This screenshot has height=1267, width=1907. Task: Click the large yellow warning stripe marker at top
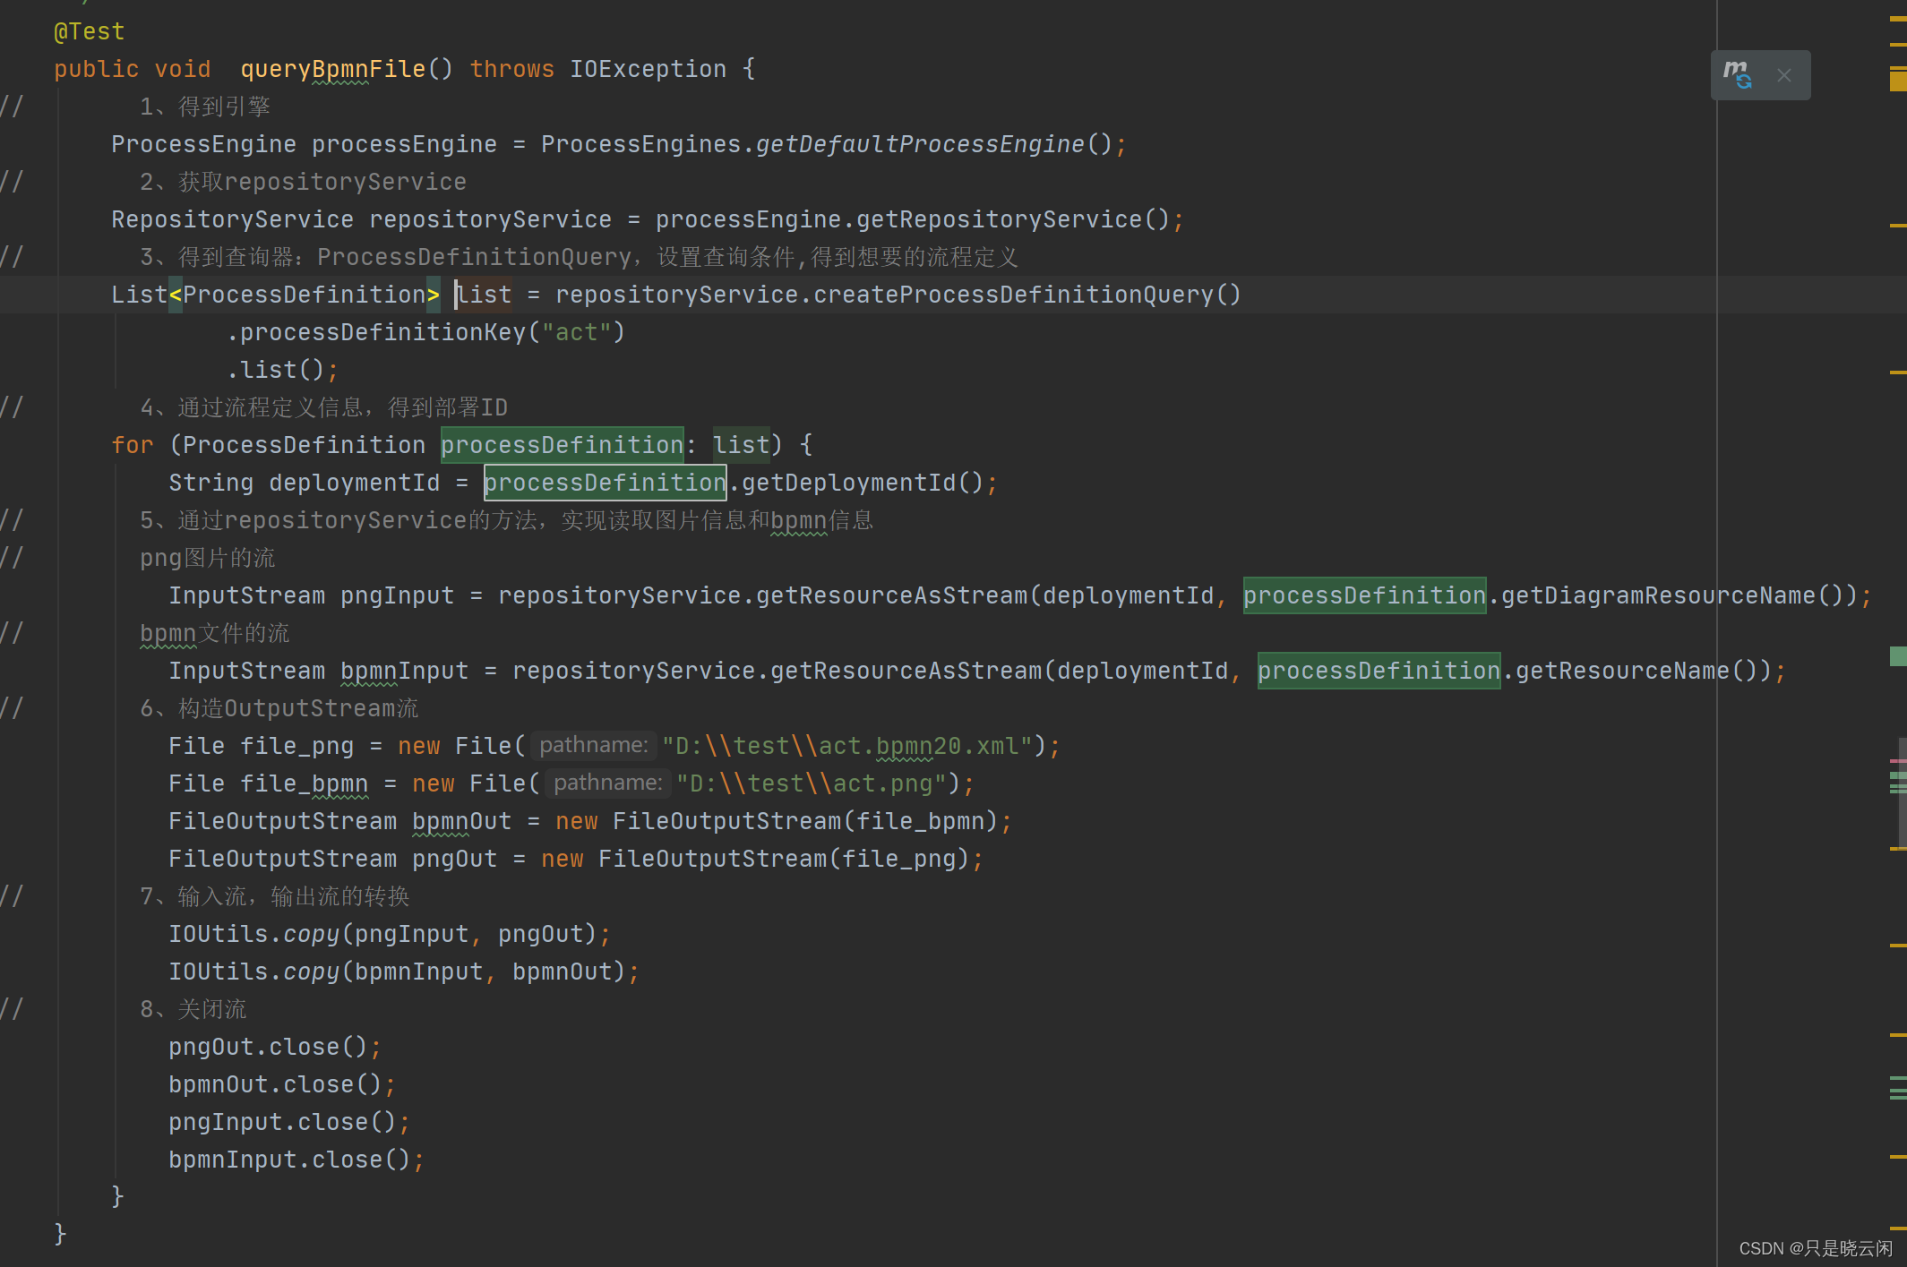pos(1898,81)
